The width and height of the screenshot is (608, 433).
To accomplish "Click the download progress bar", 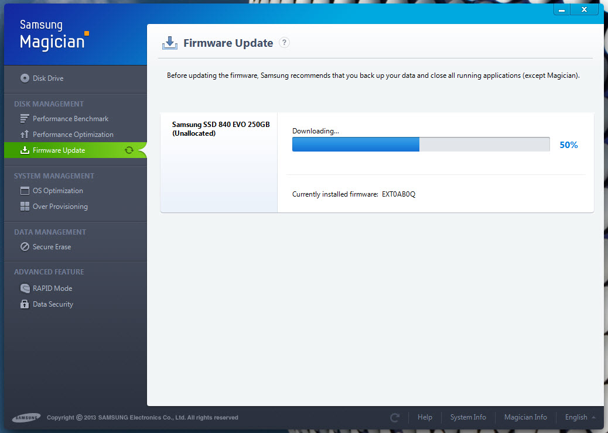I will pyautogui.click(x=421, y=145).
